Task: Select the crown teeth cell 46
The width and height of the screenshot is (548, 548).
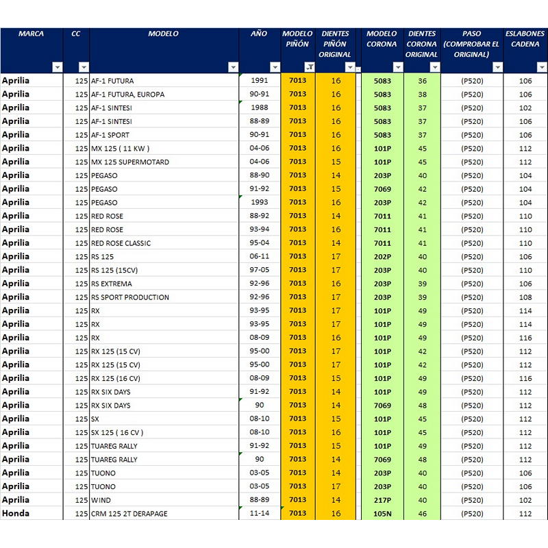Action: coord(422,514)
